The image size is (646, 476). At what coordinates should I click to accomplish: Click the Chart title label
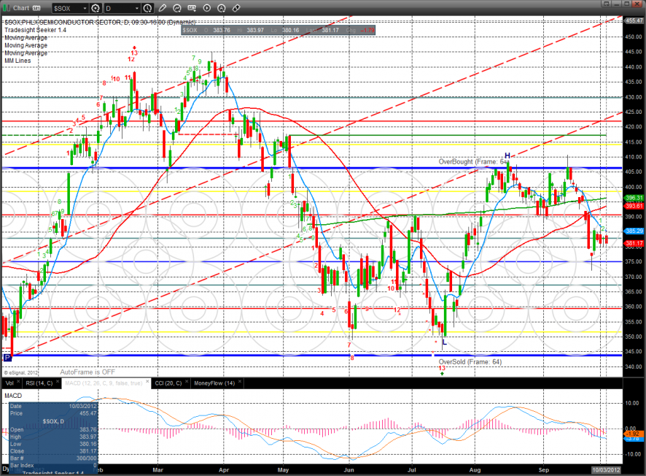21,8
